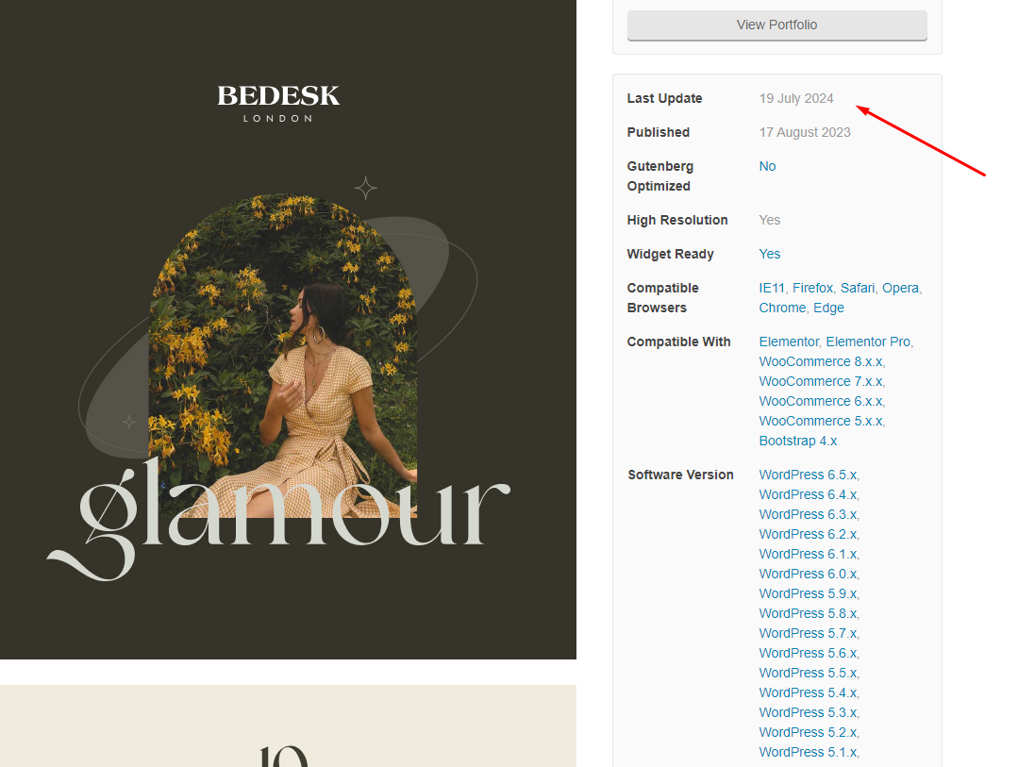Open the WooCommerce 8.x.x link
Image resolution: width=1035 pixels, height=767 pixels.
pyautogui.click(x=821, y=361)
